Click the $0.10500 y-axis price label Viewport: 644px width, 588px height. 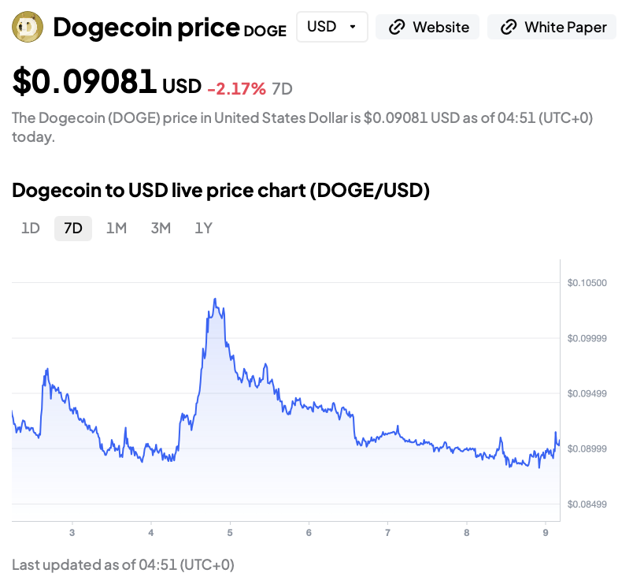point(587,283)
